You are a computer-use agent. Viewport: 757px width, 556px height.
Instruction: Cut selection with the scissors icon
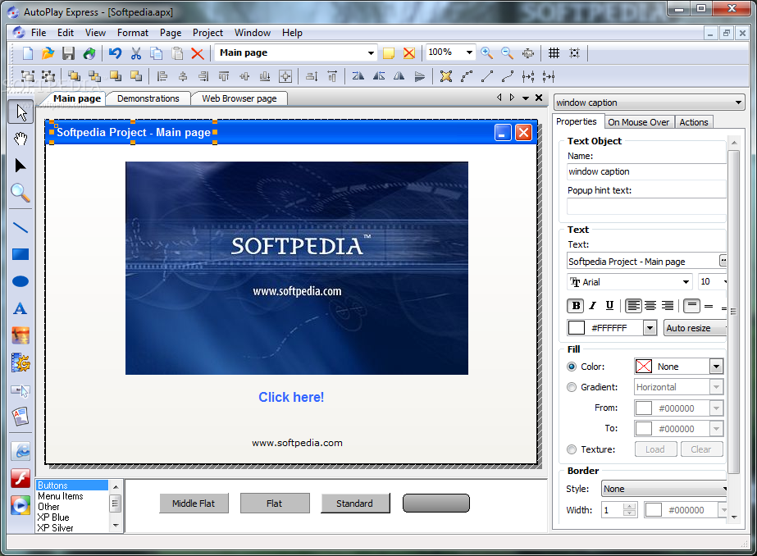coord(136,52)
